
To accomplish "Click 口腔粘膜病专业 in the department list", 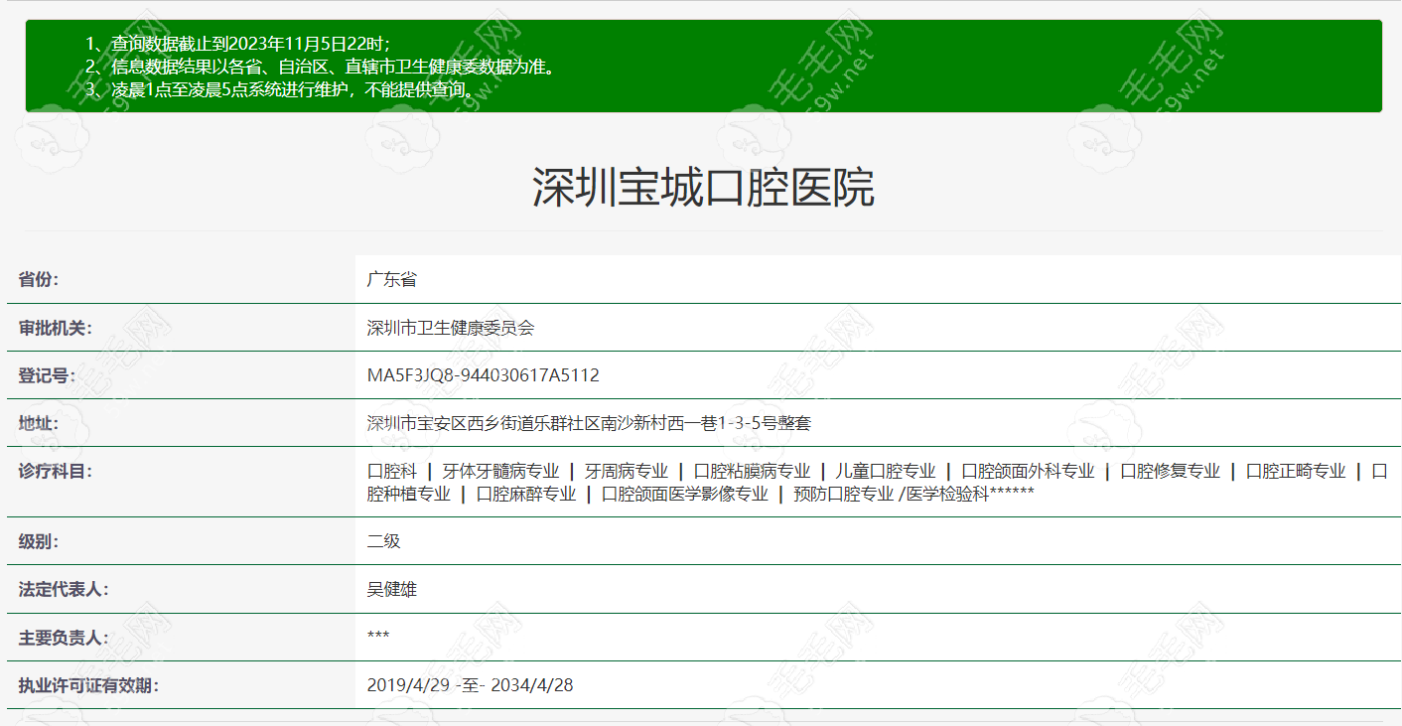I will (753, 471).
